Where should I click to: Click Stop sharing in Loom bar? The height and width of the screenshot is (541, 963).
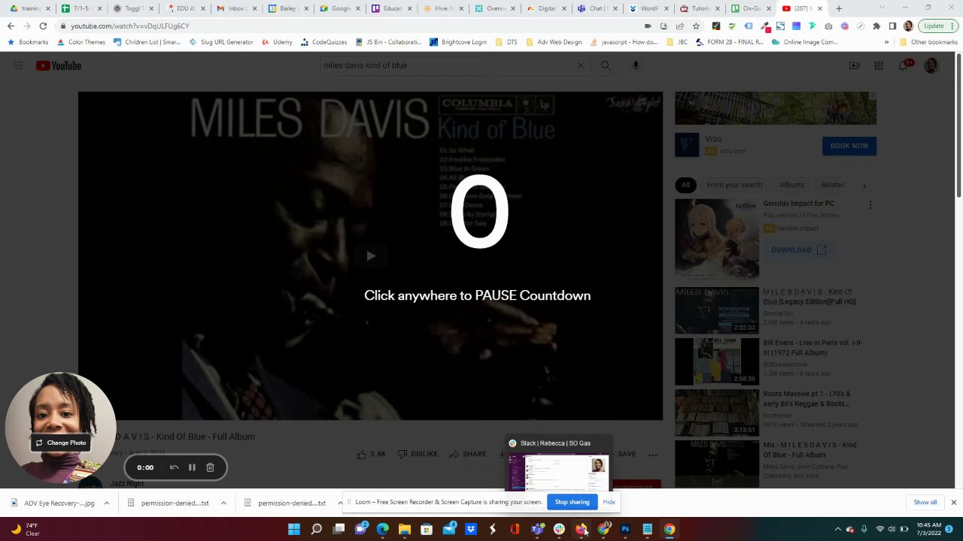pos(572,502)
